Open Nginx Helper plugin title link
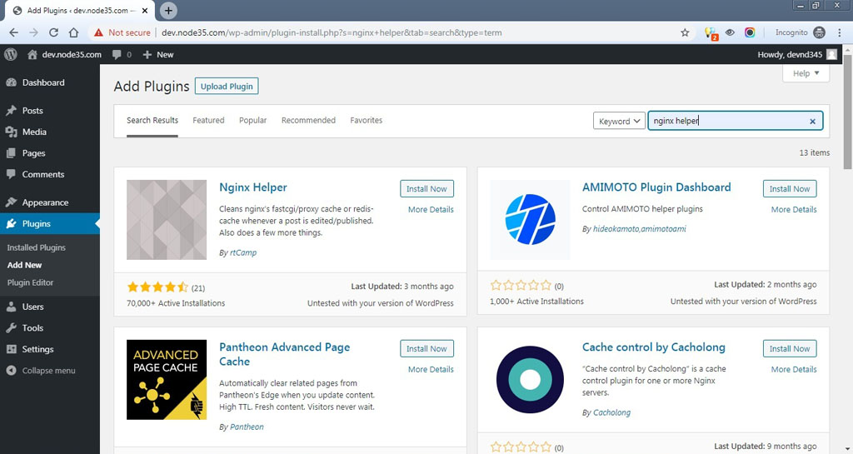The image size is (853, 454). point(253,187)
